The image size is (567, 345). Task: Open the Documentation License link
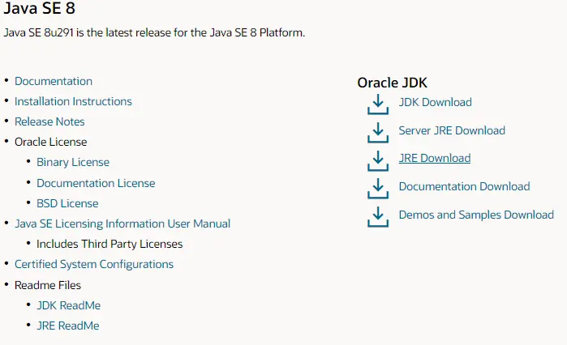pos(96,183)
